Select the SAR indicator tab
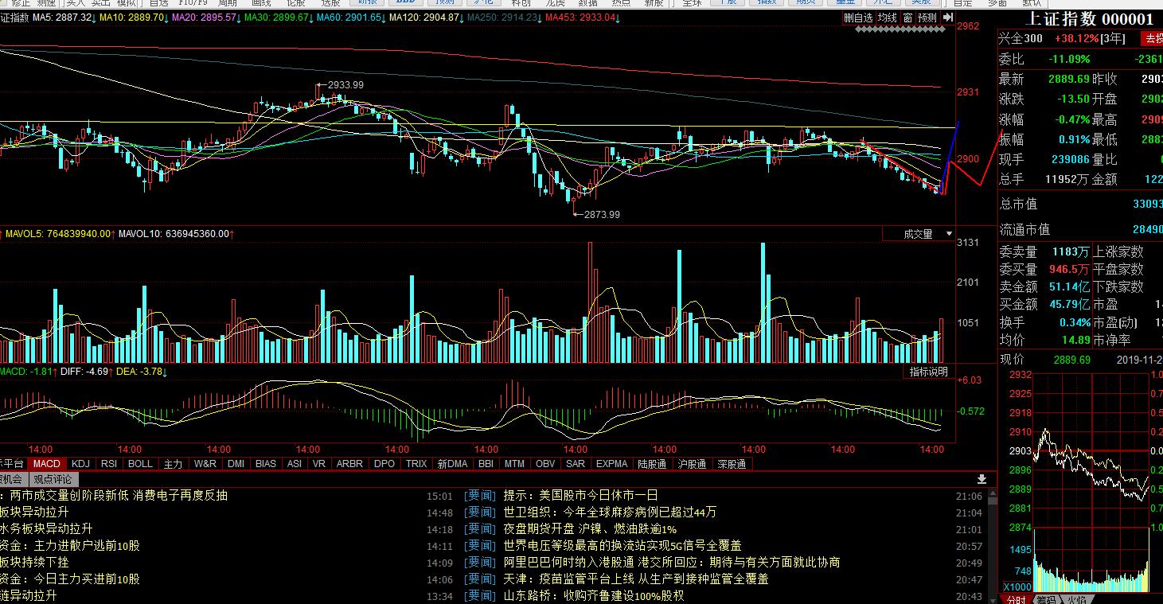 [x=576, y=464]
